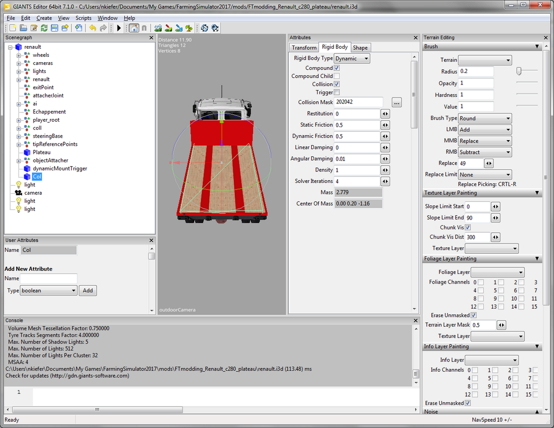554x428 pixels.
Task: Close the Console panel
Action: pos(415,320)
